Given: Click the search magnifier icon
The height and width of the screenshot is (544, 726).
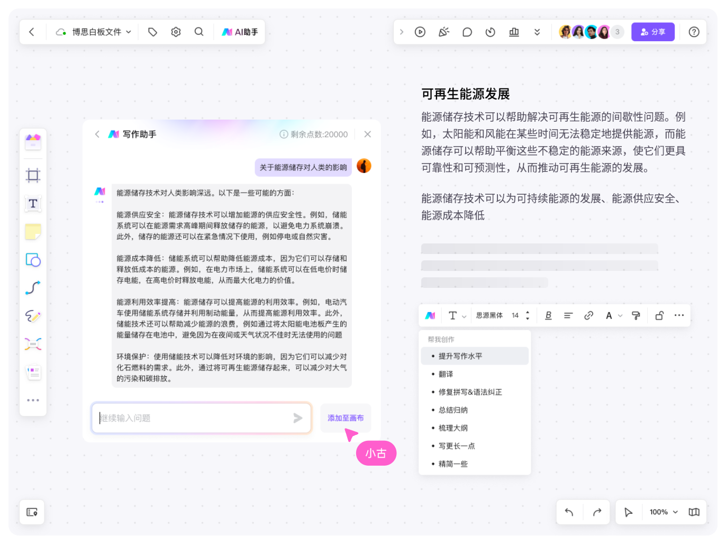Looking at the screenshot, I should click(x=199, y=32).
